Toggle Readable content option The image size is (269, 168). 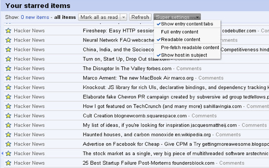(187, 39)
